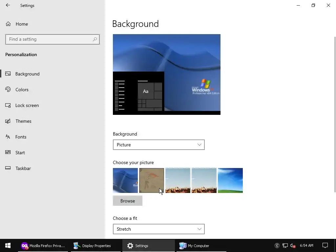Show hidden tray icons arrow

277,245
